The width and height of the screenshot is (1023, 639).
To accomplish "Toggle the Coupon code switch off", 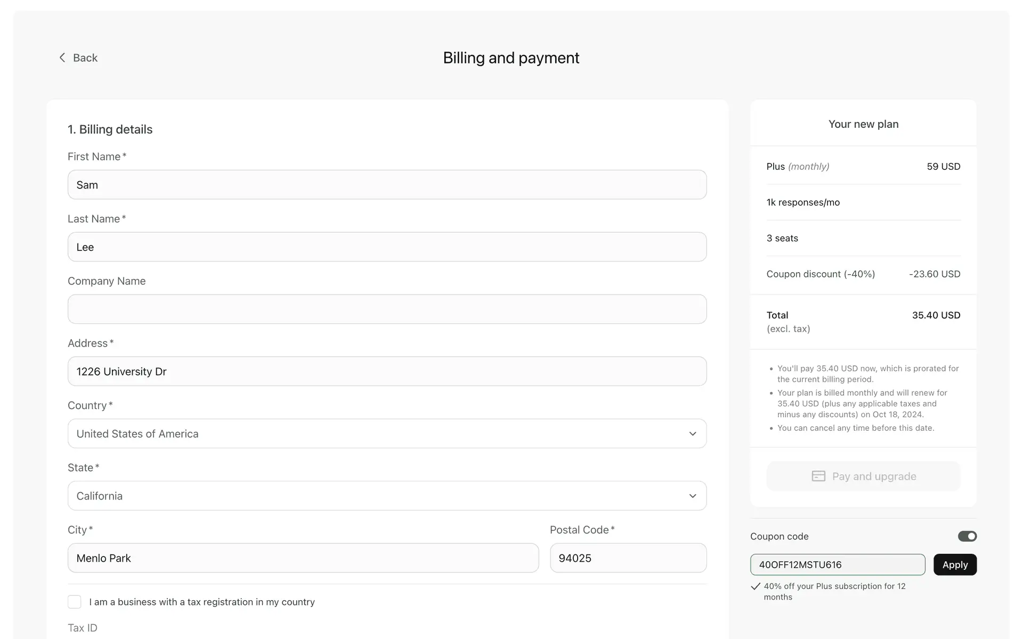I will 967,536.
